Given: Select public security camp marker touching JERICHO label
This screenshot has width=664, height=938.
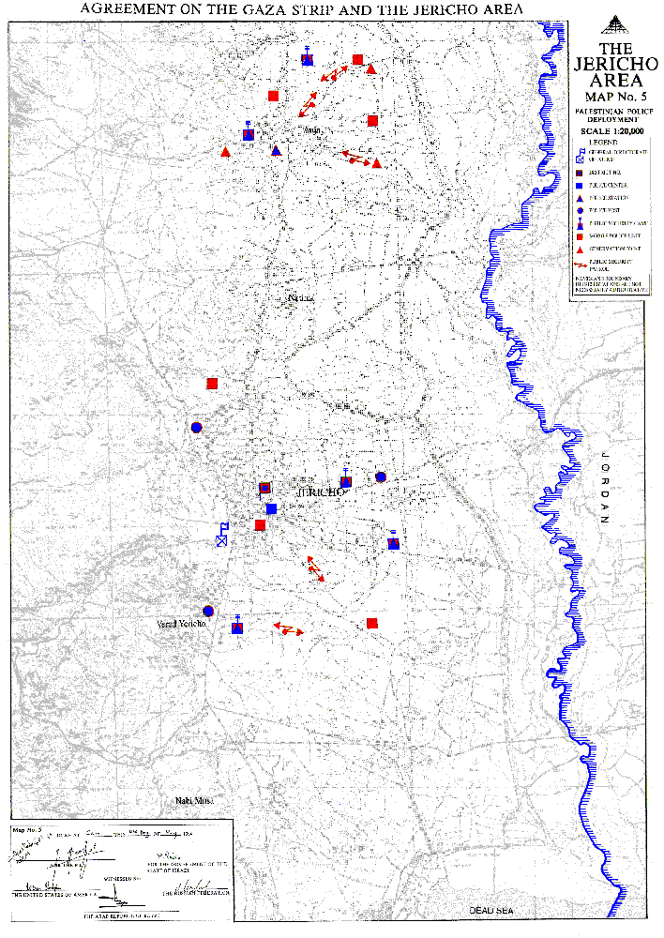Looking at the screenshot, I should [x=346, y=479].
